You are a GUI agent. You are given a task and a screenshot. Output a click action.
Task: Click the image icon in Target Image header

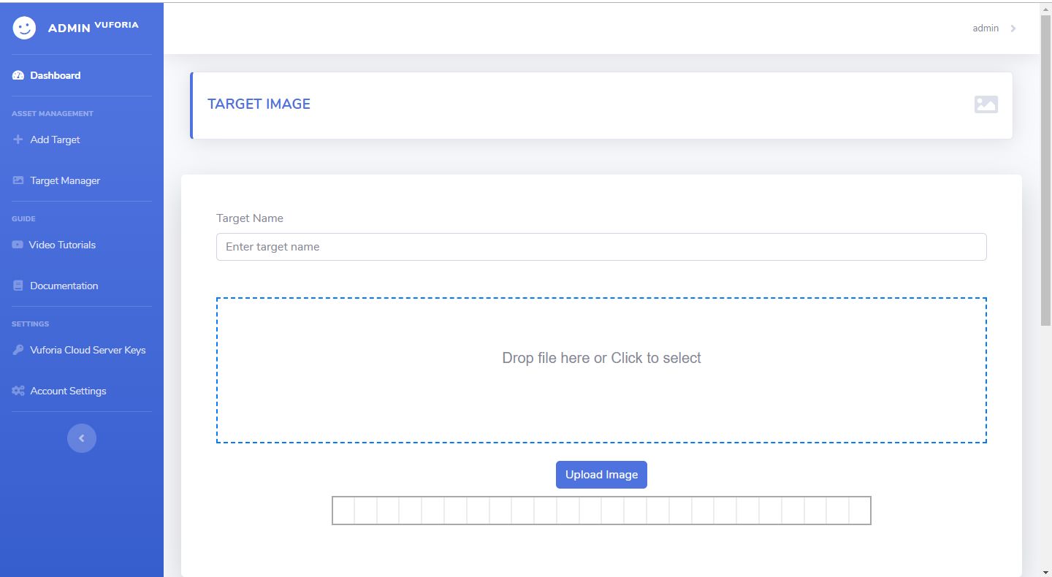986,104
